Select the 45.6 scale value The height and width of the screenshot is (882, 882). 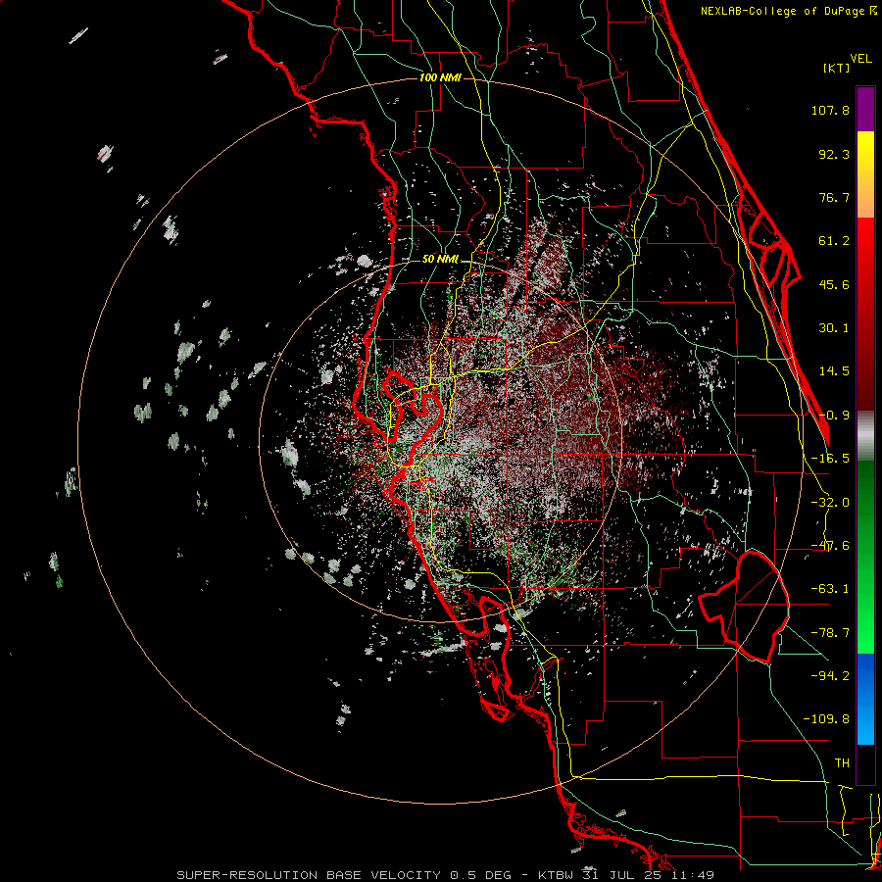point(834,284)
